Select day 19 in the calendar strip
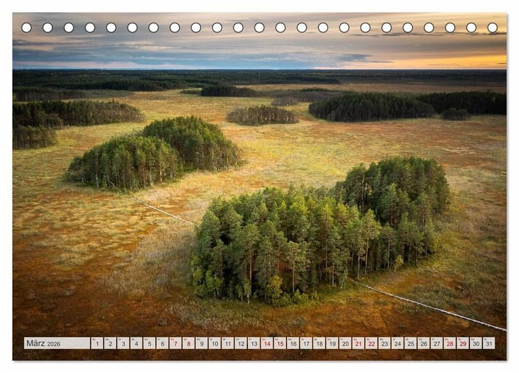519x373 pixels. [x=332, y=343]
